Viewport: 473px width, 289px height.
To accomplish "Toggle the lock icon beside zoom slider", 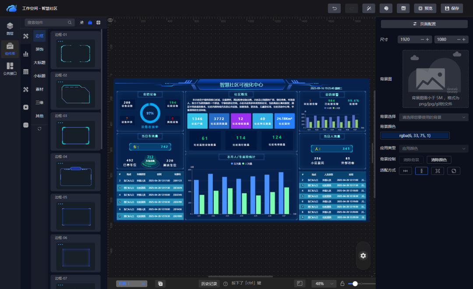I will [x=342, y=284].
